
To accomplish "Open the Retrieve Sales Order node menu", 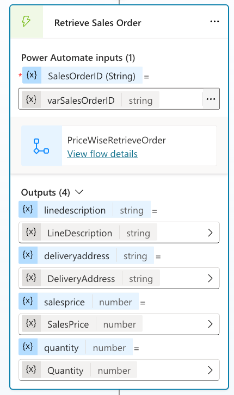I will pyautogui.click(x=214, y=22).
